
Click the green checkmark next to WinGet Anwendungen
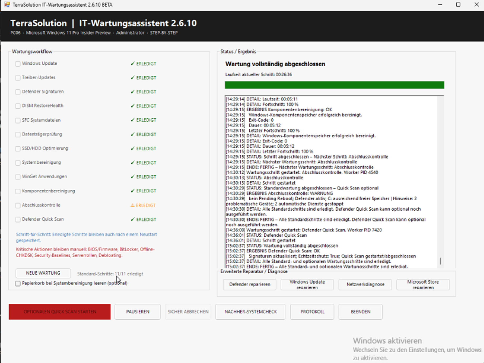point(133,177)
